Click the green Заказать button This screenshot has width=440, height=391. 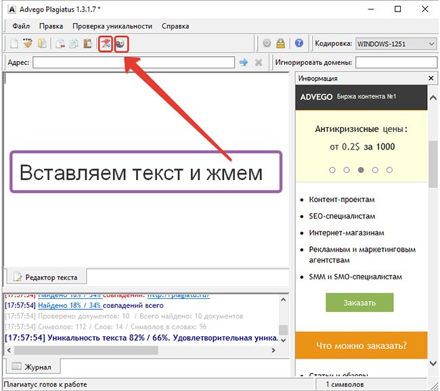click(x=359, y=302)
